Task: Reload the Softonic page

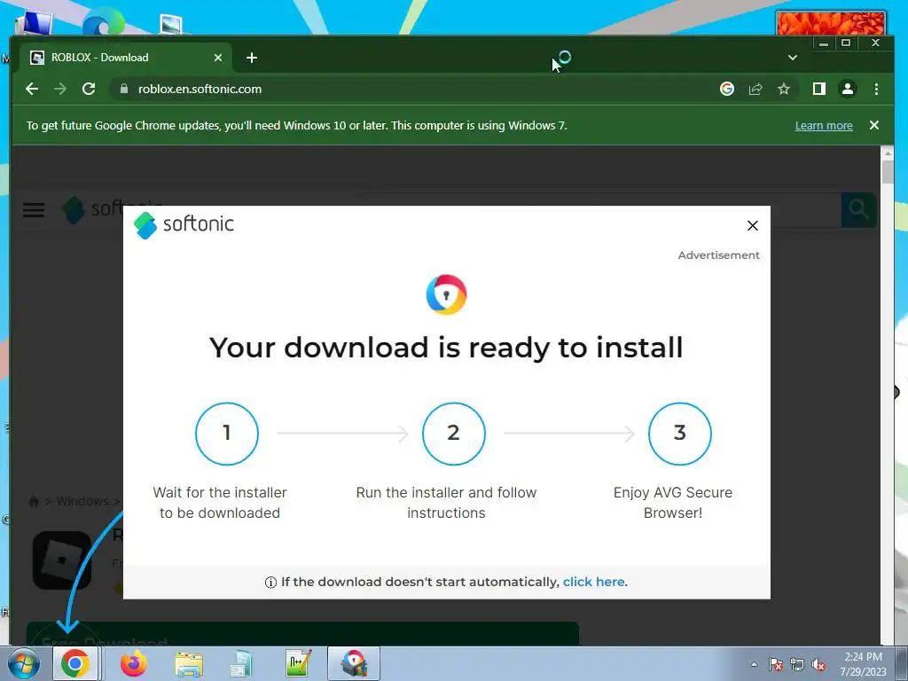Action: [x=89, y=89]
